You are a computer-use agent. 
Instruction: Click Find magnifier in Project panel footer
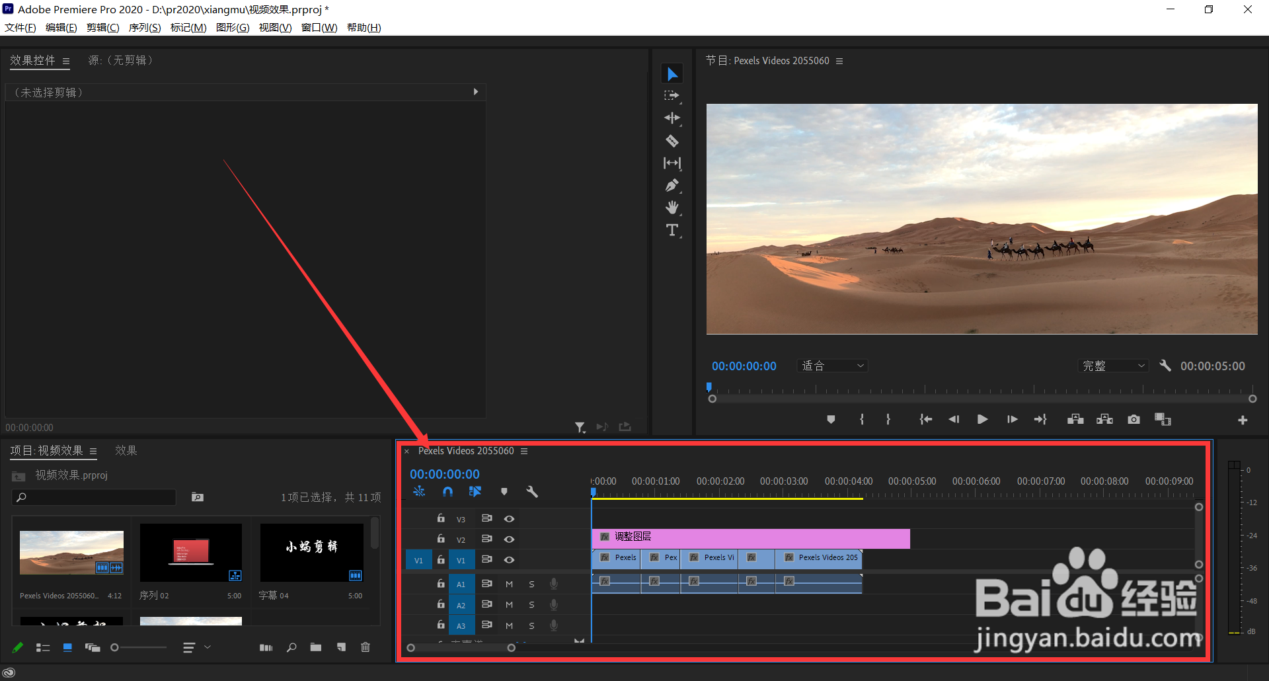pyautogui.click(x=291, y=647)
